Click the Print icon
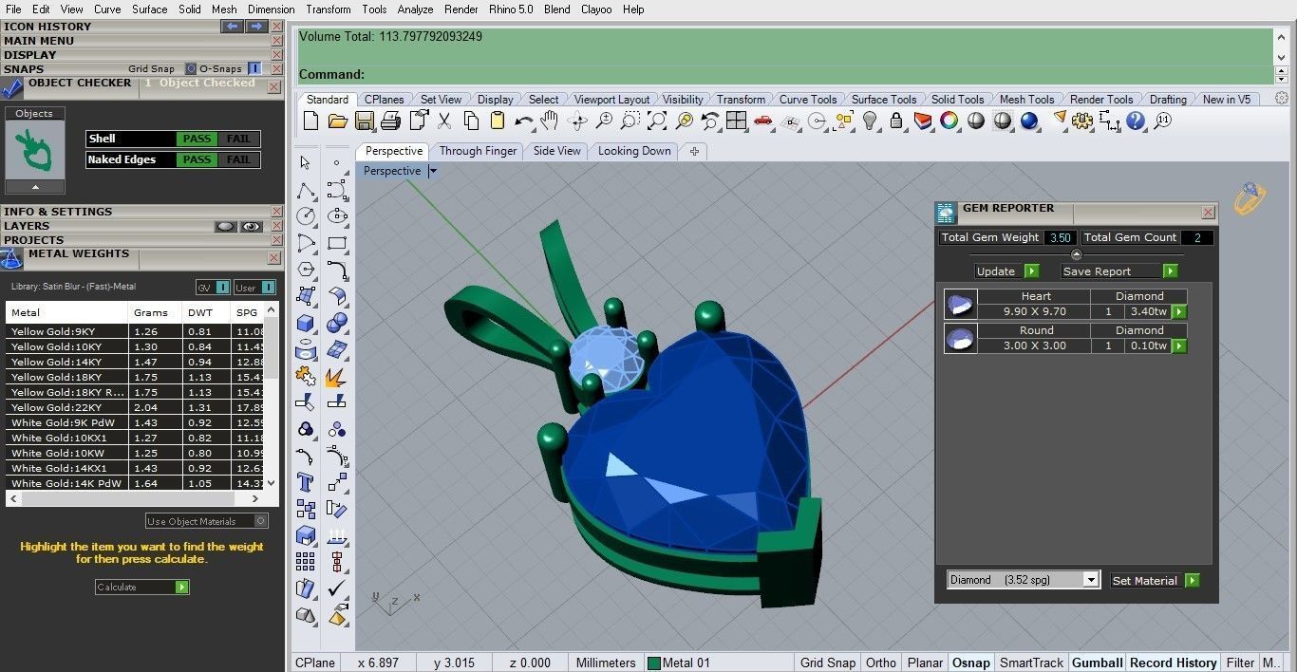This screenshot has width=1297, height=672. [x=390, y=121]
